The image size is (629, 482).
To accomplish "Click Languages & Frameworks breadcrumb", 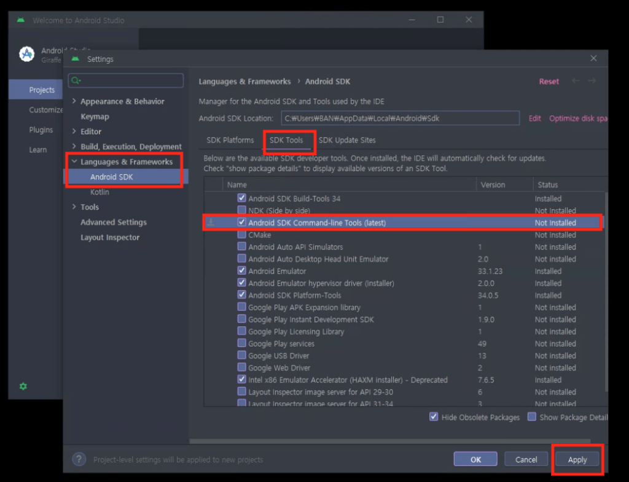I will point(244,82).
